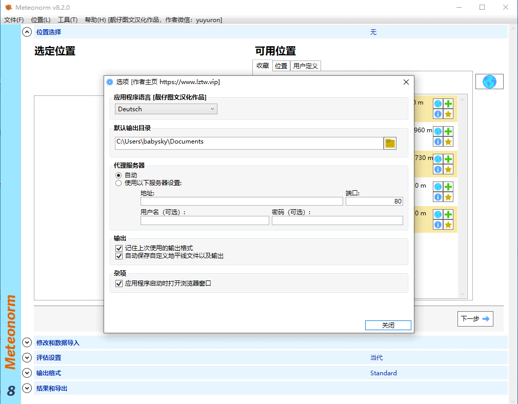518x404 pixels.
Task: Toggle 记住上次使用的输出格式 checkbox
Action: point(119,248)
